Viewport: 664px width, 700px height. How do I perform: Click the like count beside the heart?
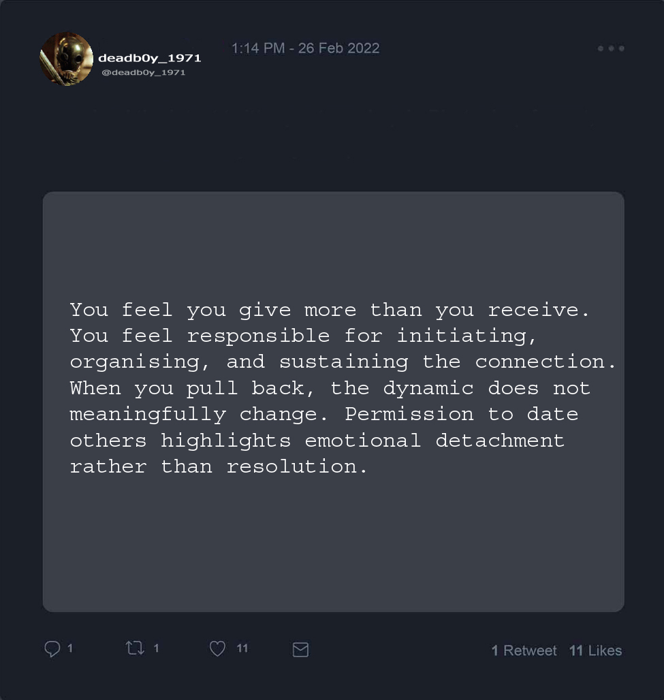pos(242,648)
